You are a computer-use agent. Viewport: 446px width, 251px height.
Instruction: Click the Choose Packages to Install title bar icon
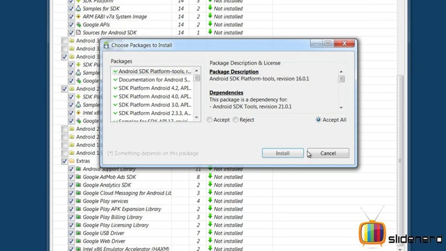pyautogui.click(x=106, y=45)
